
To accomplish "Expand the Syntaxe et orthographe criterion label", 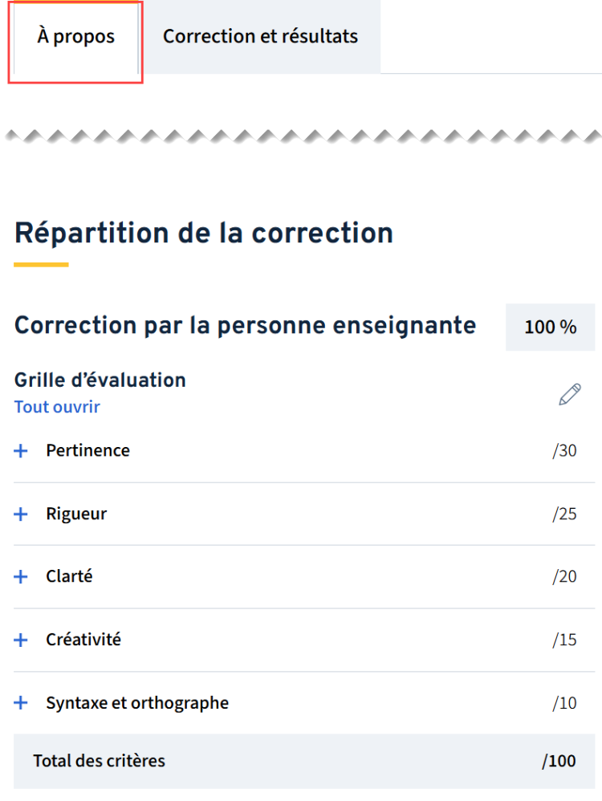I will click(x=137, y=704).
